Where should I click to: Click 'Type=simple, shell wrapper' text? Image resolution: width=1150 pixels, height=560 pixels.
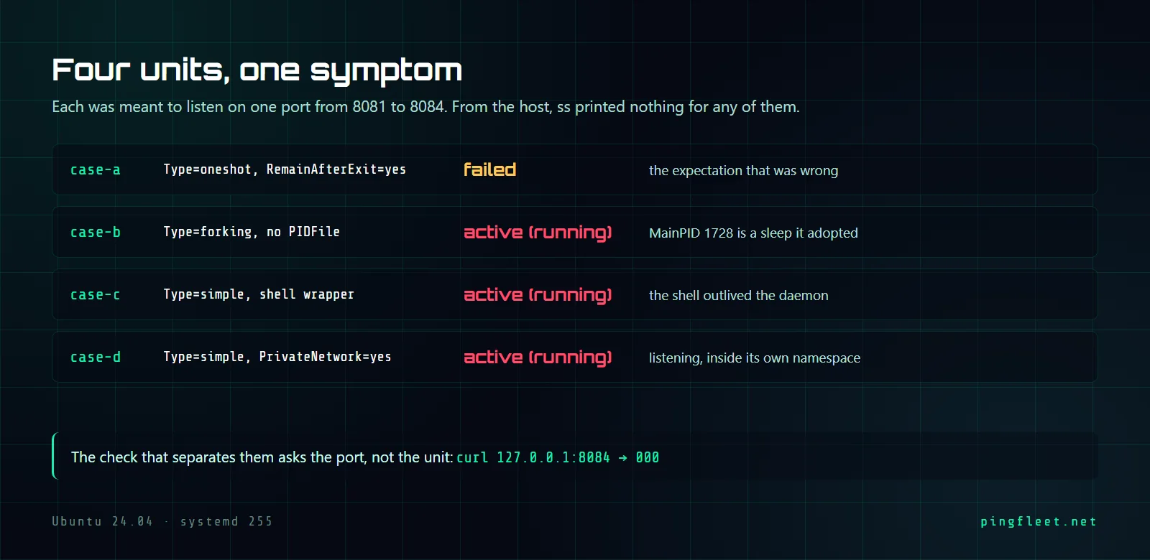tap(259, 294)
